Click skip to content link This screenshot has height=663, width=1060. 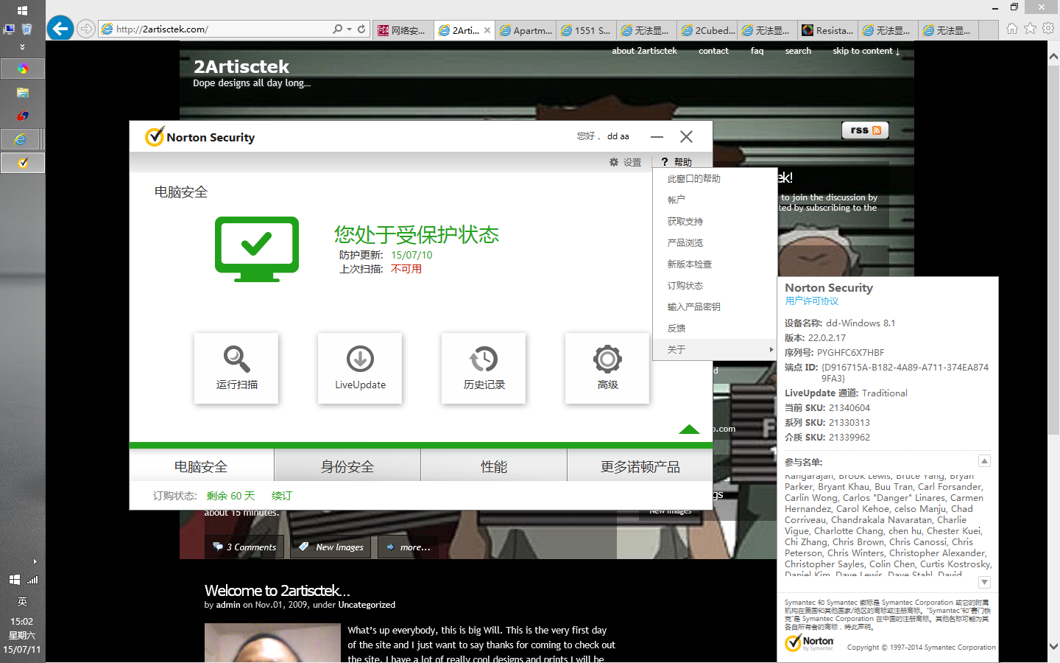pyautogui.click(x=866, y=51)
